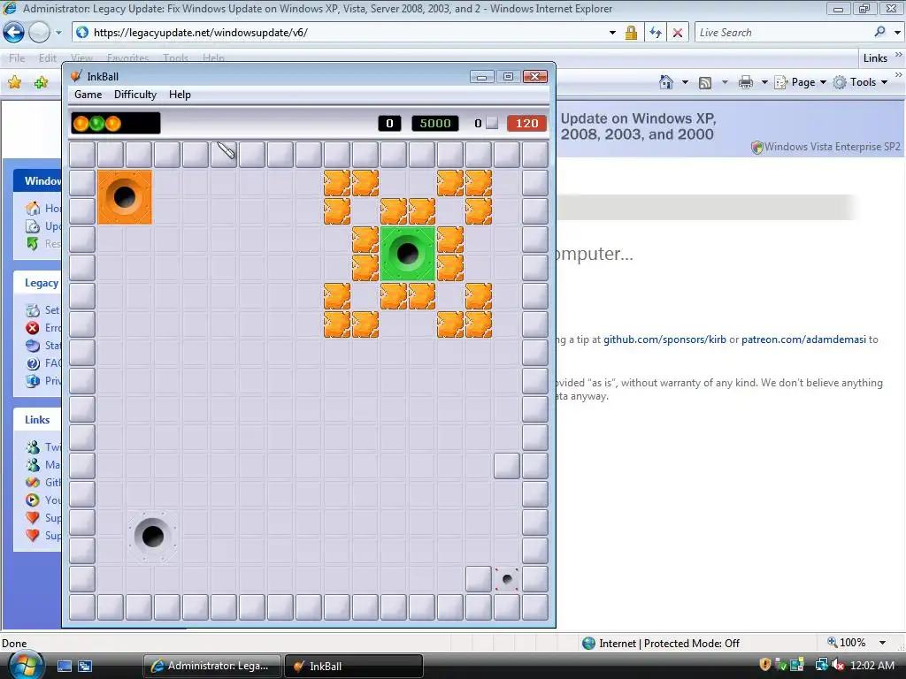Screen dimensions: 906x679
Task: Expand the address bar history dropdown
Action: pos(612,33)
